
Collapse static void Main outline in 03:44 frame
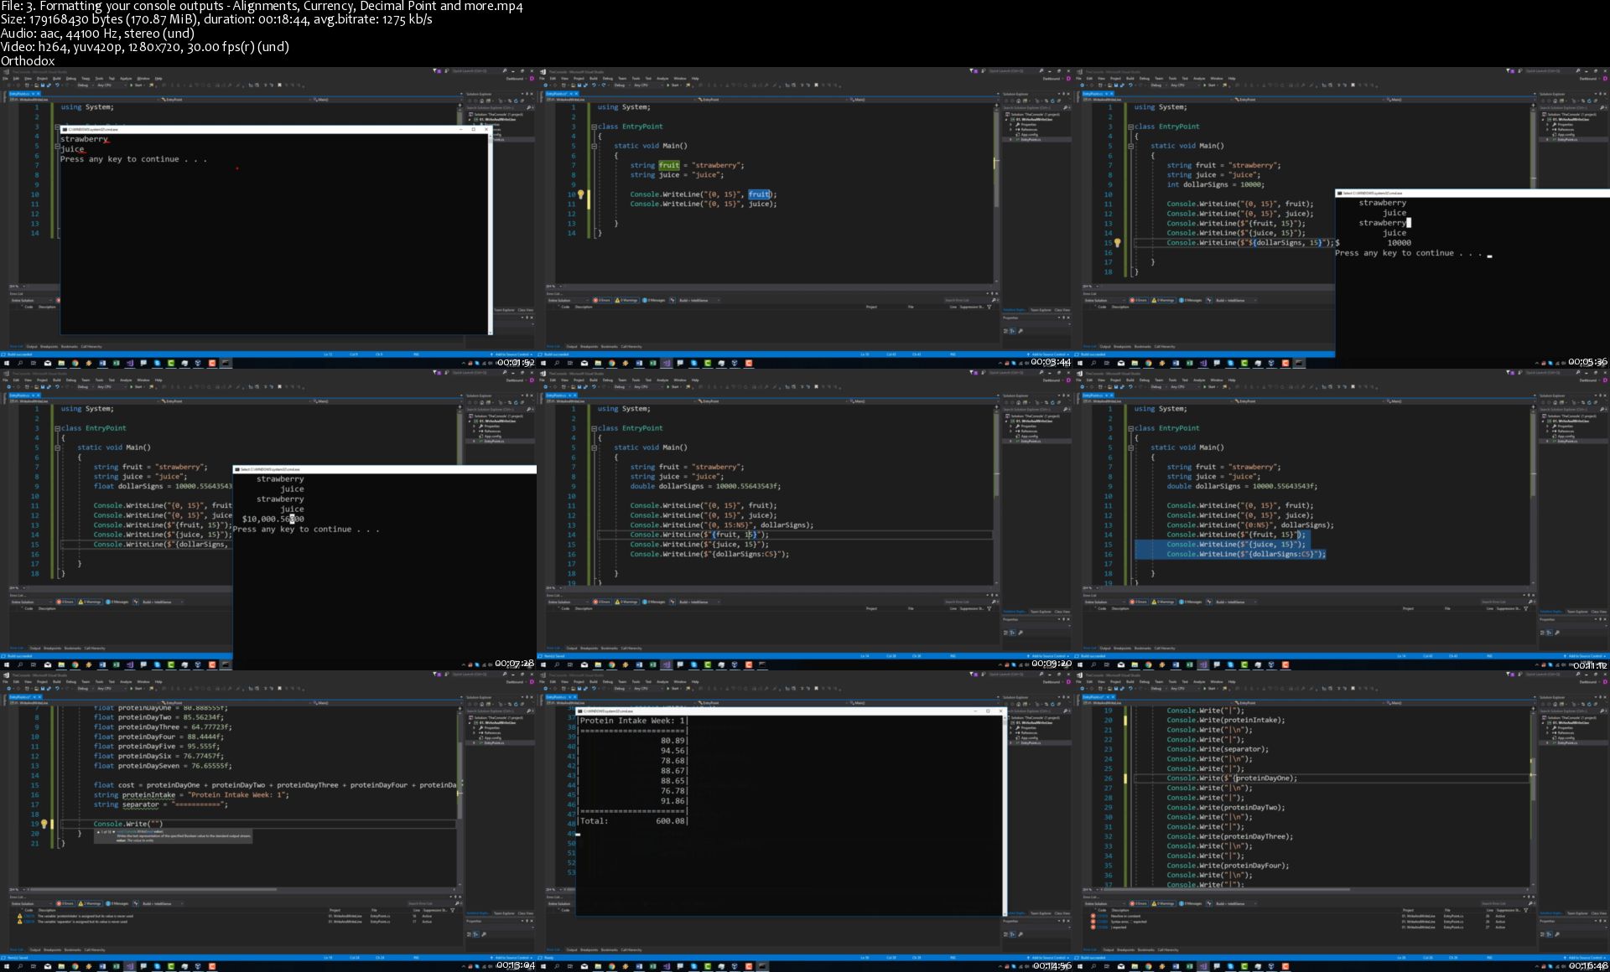(594, 146)
